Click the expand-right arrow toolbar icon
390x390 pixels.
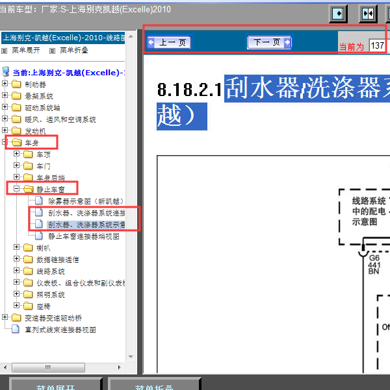coord(338,14)
